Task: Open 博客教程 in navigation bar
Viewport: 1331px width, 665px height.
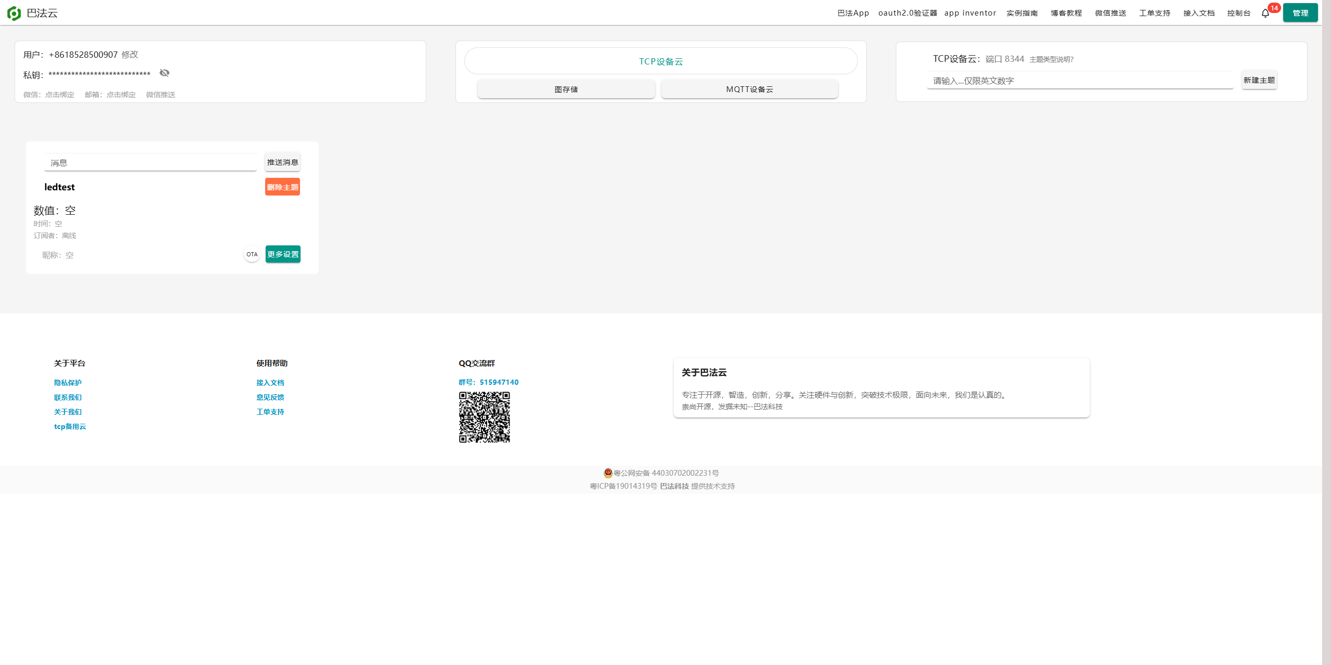Action: click(1066, 13)
